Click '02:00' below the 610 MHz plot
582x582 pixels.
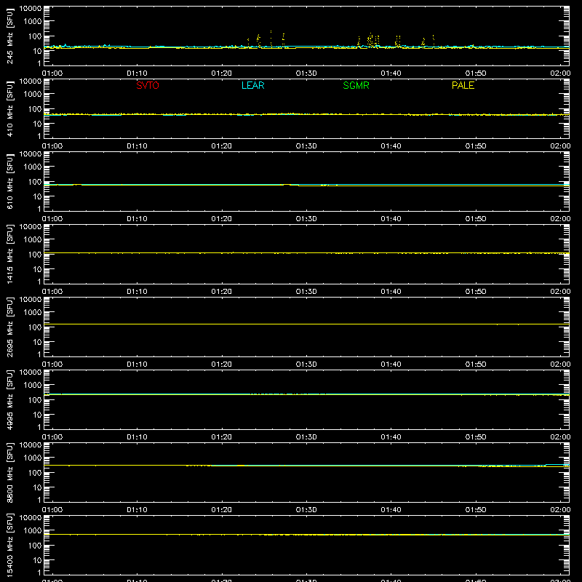pyautogui.click(x=560, y=219)
